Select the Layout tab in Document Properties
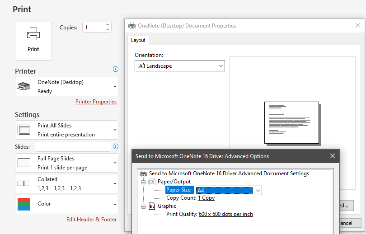 click(138, 40)
